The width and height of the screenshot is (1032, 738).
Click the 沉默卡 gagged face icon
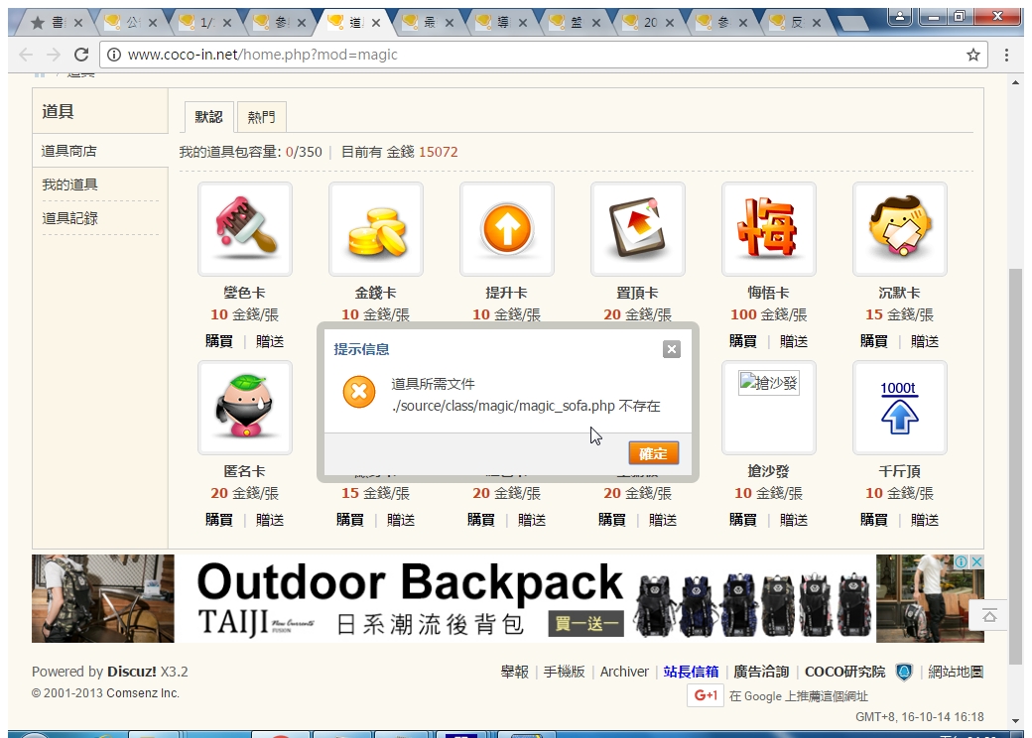(900, 229)
